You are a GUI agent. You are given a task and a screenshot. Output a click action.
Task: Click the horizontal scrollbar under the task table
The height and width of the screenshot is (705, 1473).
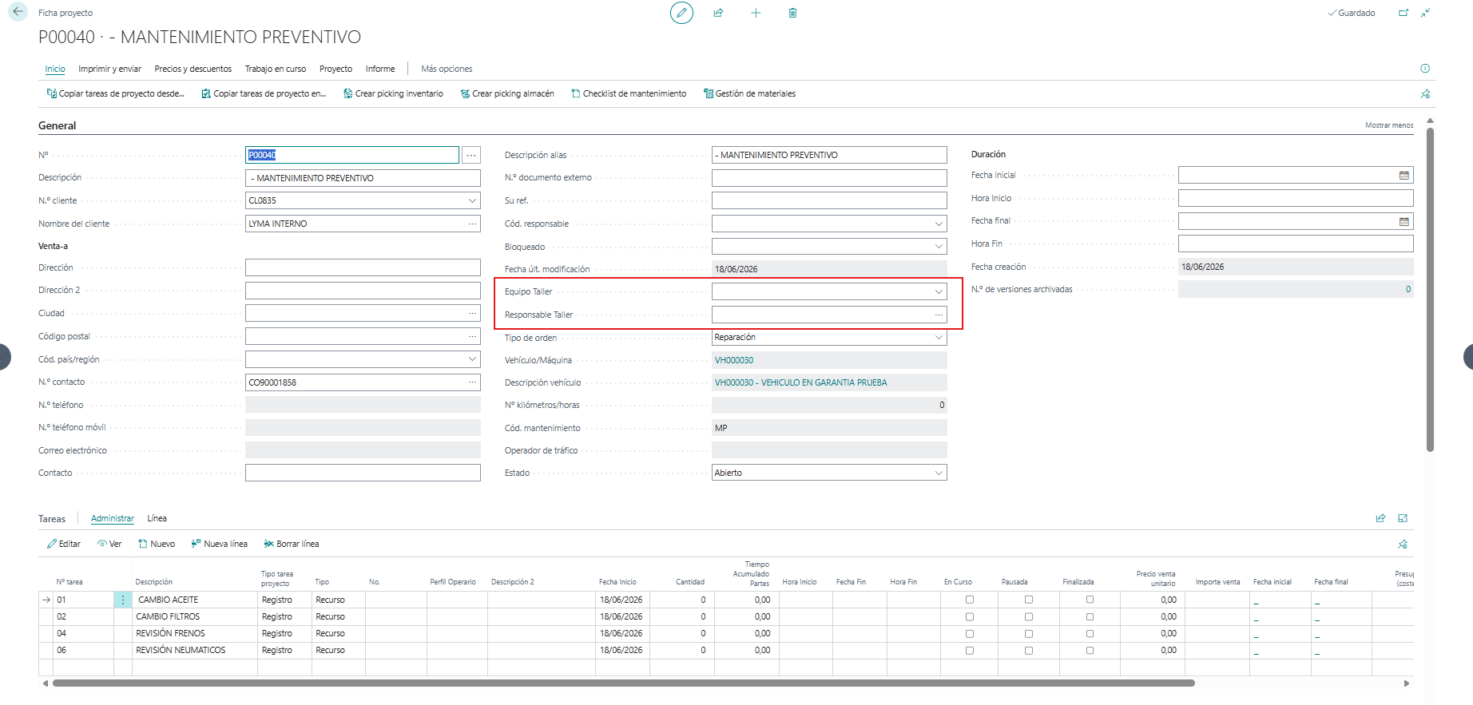[x=623, y=683]
